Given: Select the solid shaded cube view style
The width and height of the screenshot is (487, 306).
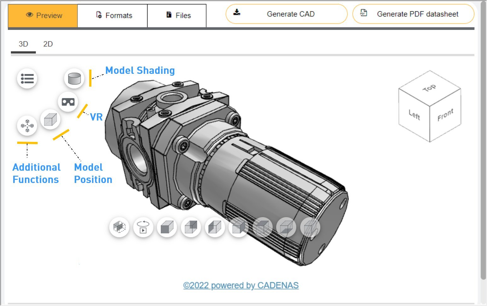Looking at the screenshot, I should click(x=167, y=227).
